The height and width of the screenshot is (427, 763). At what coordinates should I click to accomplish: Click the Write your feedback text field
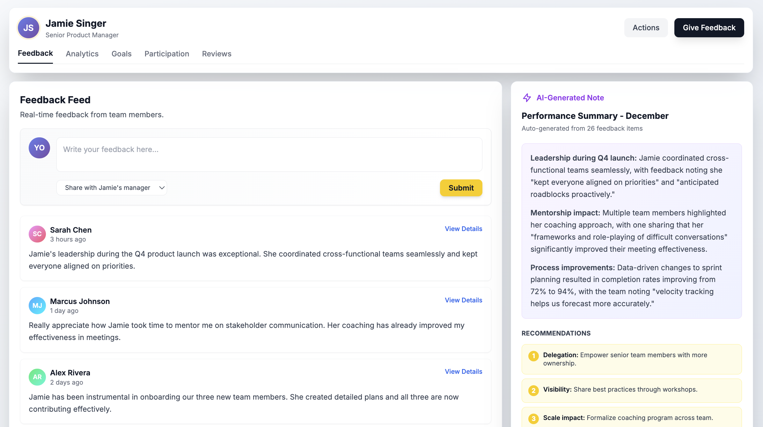[x=269, y=155]
